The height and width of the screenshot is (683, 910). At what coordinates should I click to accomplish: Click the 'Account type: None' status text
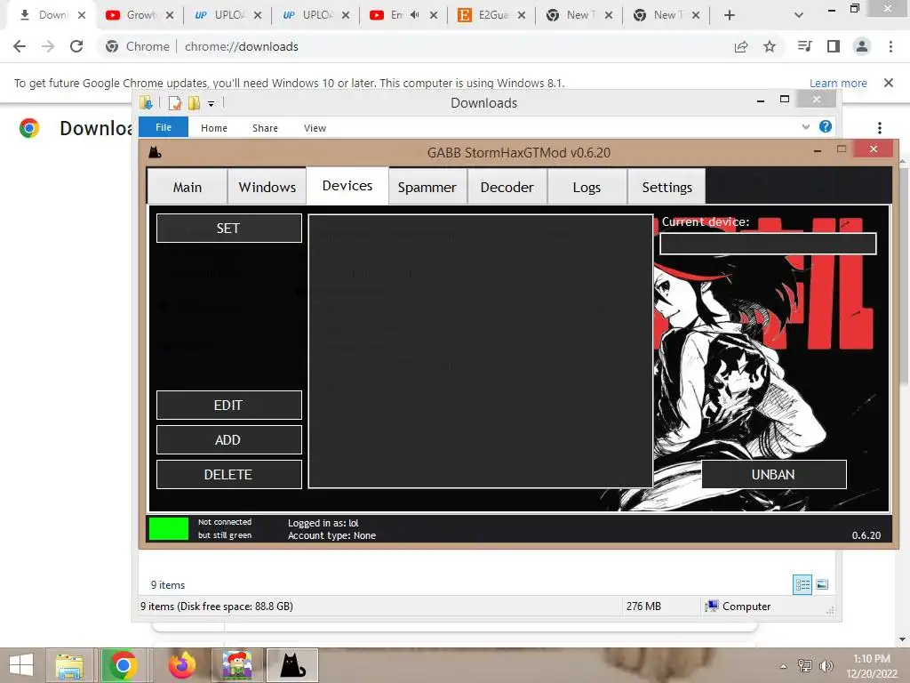click(x=332, y=535)
